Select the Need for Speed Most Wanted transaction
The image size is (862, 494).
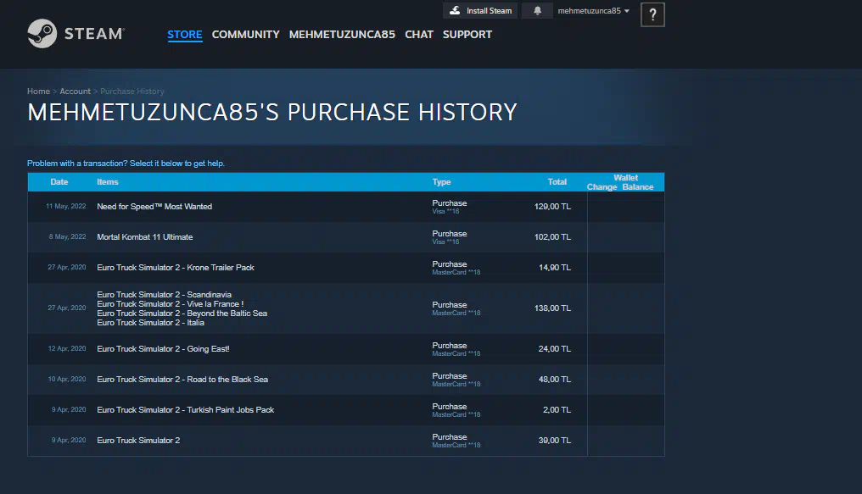[346, 207]
